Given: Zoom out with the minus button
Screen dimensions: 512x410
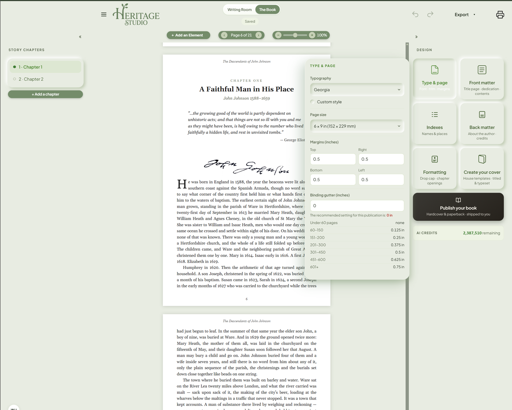Looking at the screenshot, I should click(x=278, y=35).
